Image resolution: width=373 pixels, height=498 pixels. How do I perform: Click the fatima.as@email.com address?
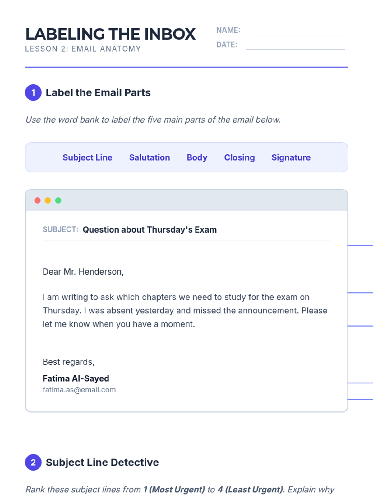pos(79,390)
